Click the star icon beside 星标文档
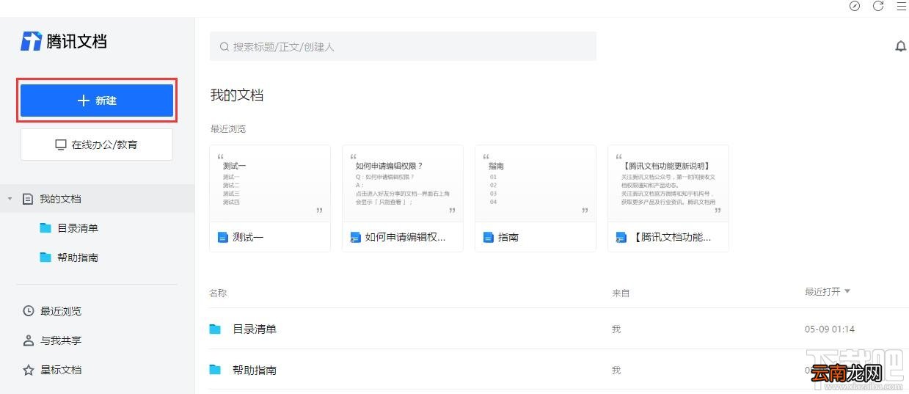Viewport: 909px width, 394px height. click(x=29, y=370)
